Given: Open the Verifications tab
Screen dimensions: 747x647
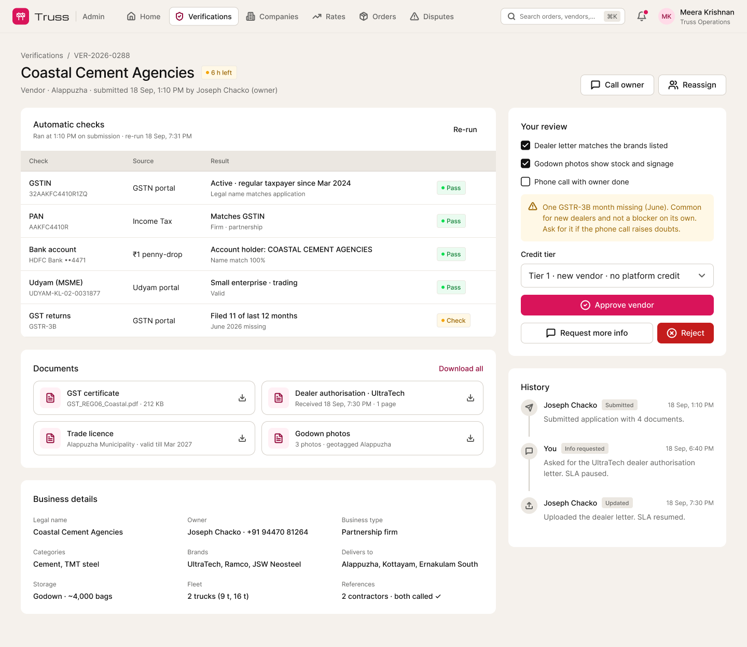Looking at the screenshot, I should click(x=204, y=17).
